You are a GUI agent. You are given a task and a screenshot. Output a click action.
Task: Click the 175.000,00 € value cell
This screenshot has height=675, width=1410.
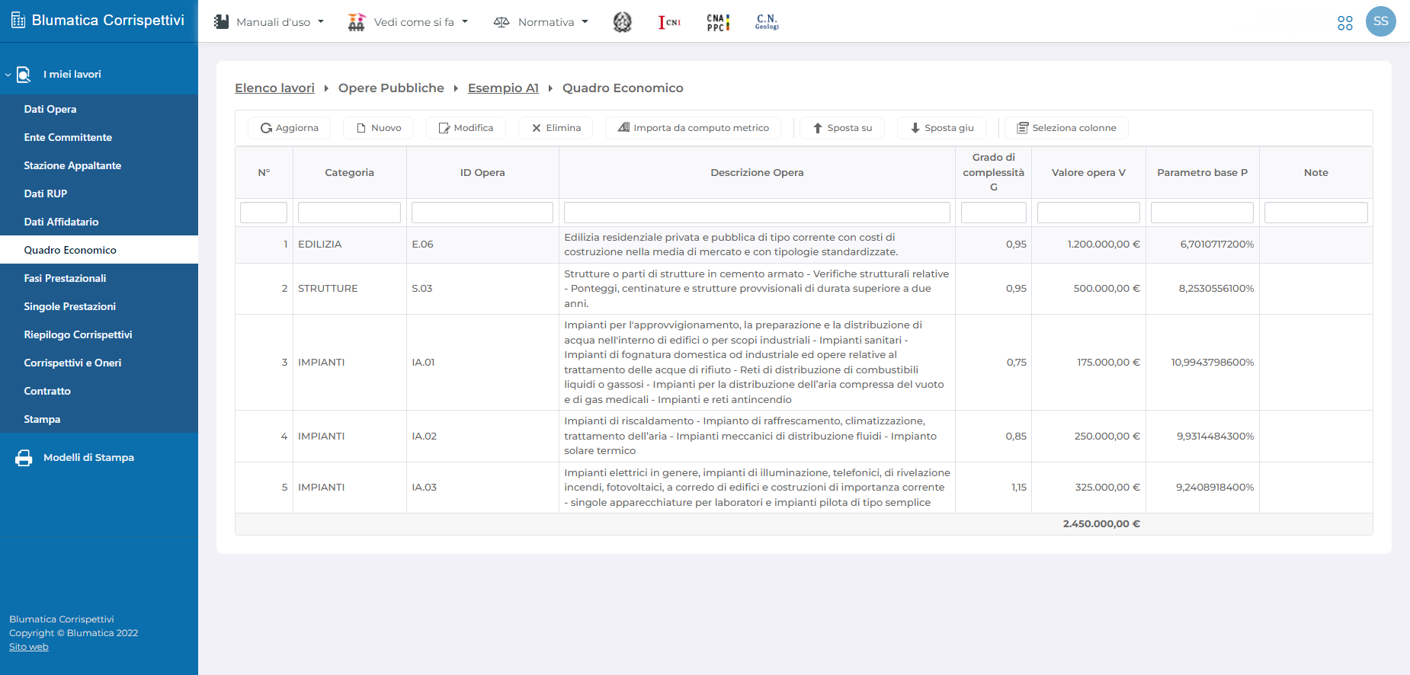point(1088,363)
